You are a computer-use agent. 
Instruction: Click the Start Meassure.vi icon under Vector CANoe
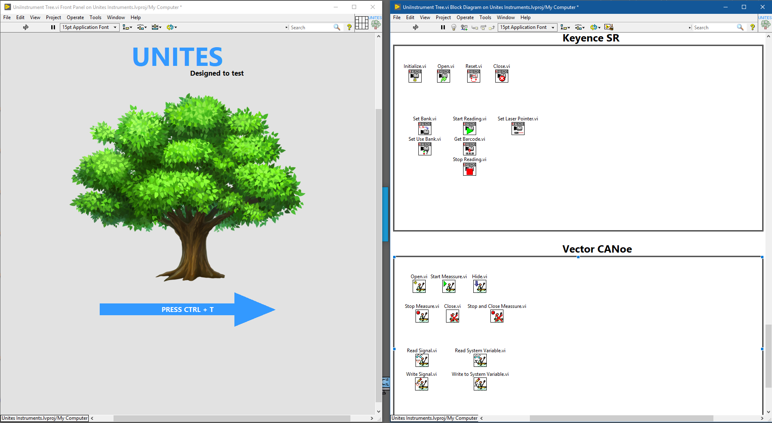448,286
